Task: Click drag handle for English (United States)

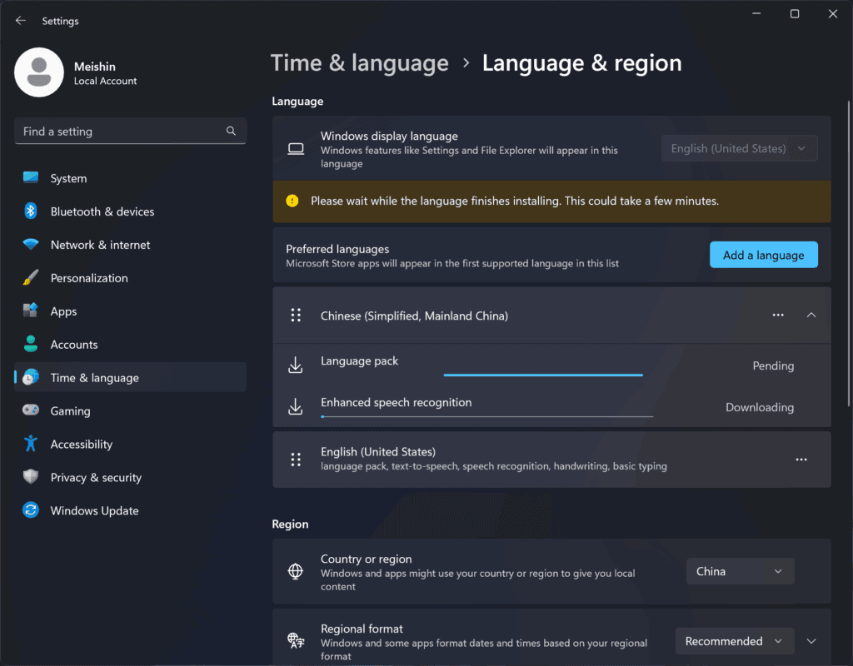Action: pyautogui.click(x=295, y=460)
